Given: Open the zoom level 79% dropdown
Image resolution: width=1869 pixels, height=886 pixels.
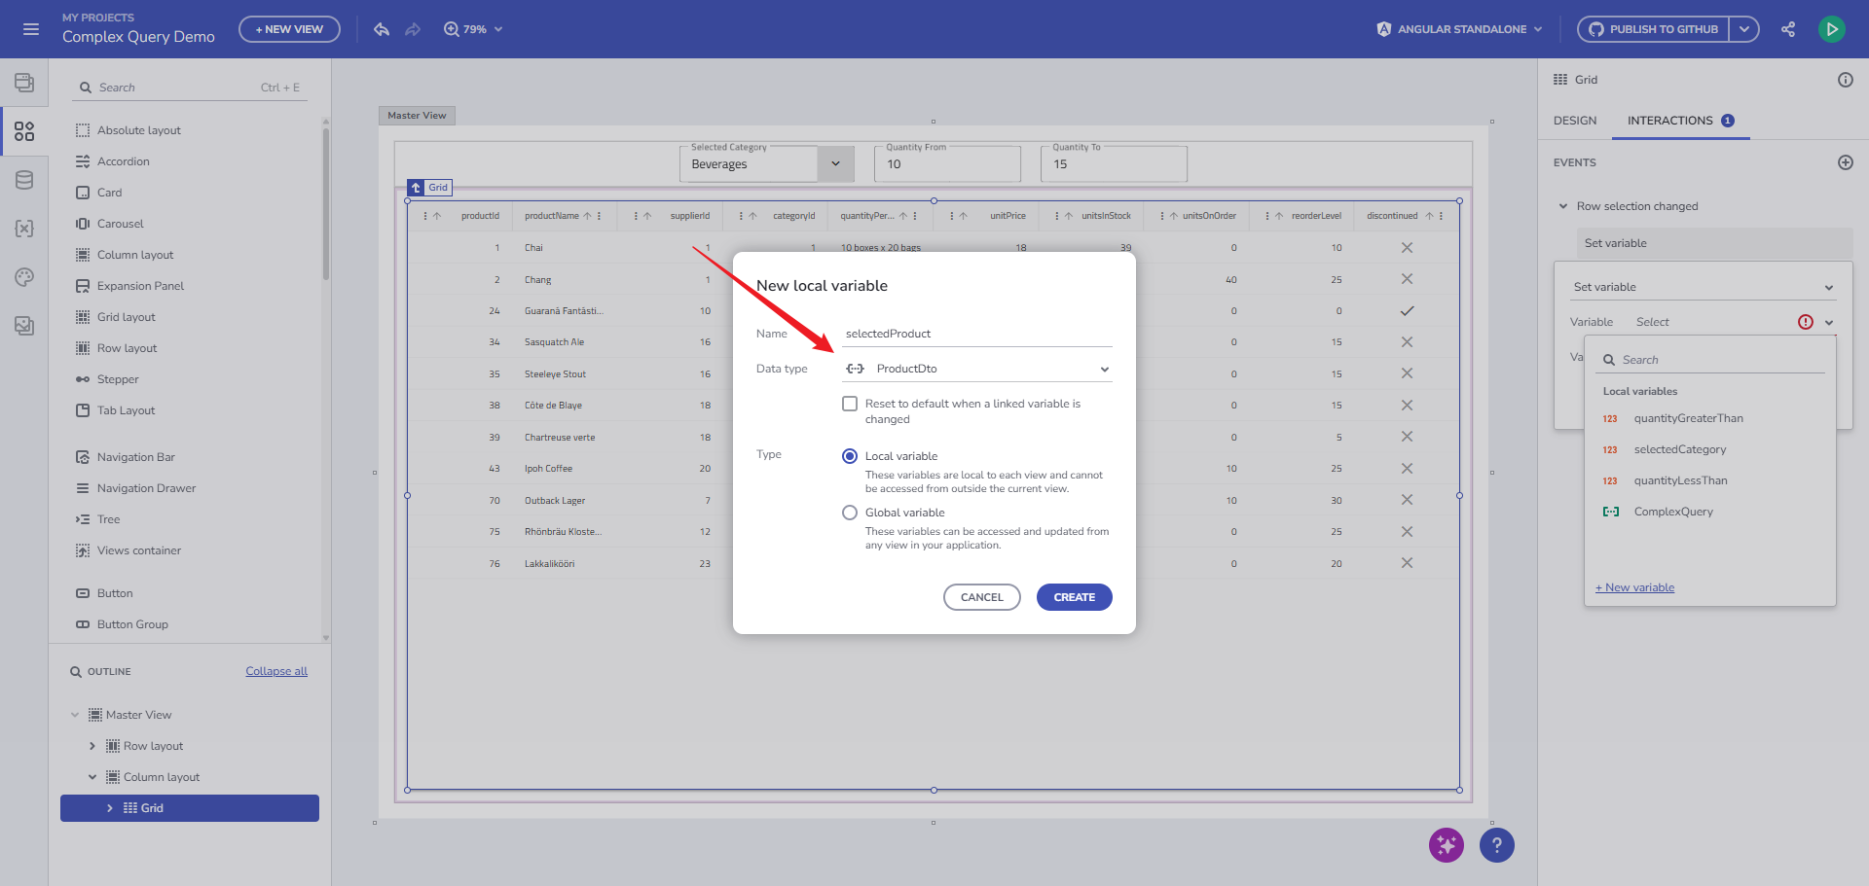Looking at the screenshot, I should tap(474, 29).
